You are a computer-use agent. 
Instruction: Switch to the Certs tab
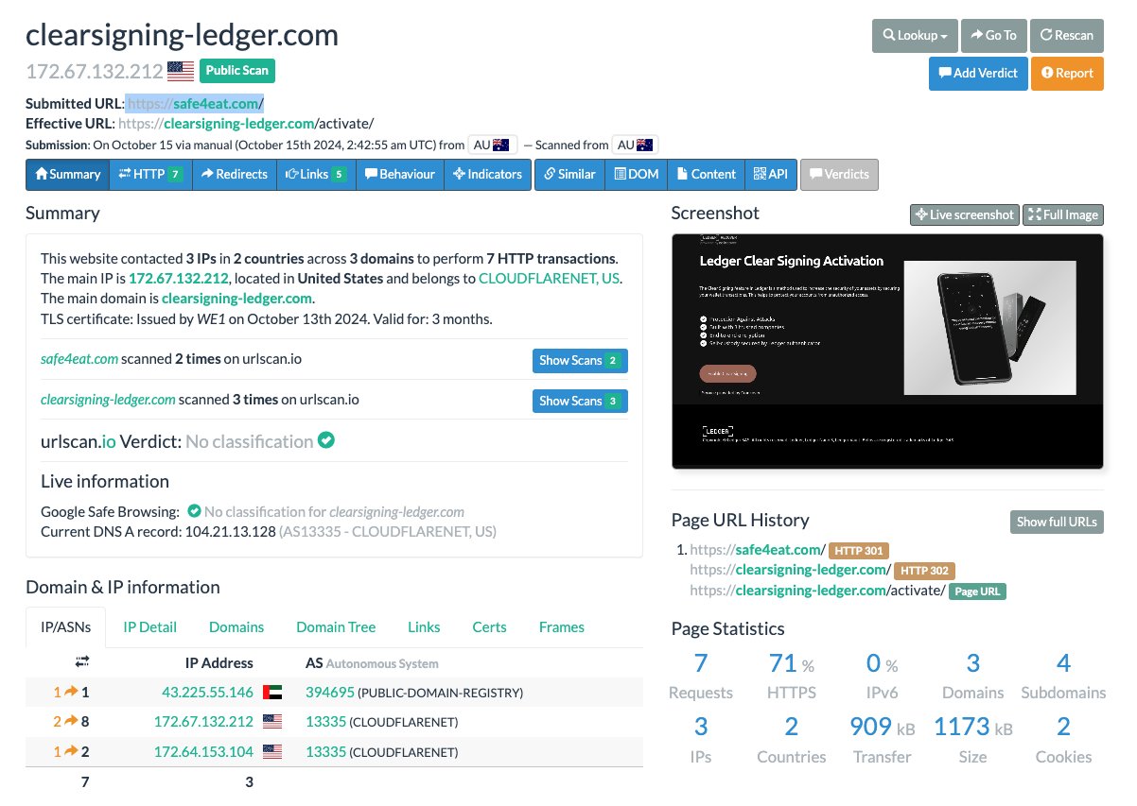489,626
